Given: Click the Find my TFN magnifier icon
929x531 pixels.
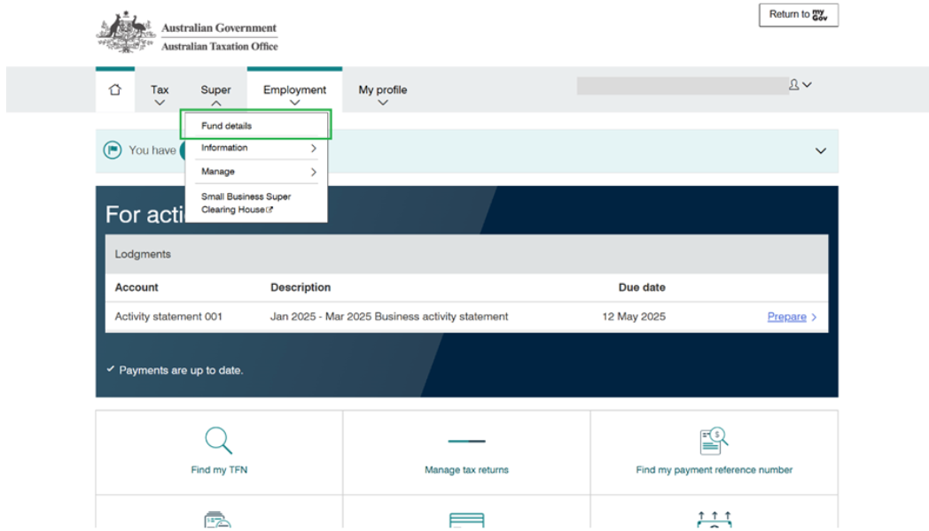Looking at the screenshot, I should (219, 441).
